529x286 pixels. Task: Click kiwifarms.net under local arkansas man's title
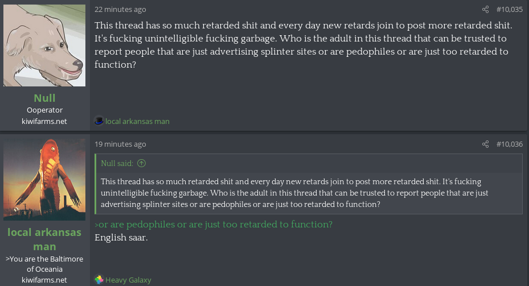click(x=44, y=280)
